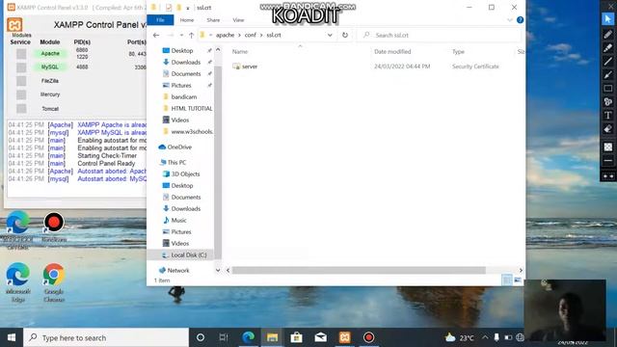Screen dimensions: 617x347
Task: Open Edge from the taskbar
Action: 248,337
